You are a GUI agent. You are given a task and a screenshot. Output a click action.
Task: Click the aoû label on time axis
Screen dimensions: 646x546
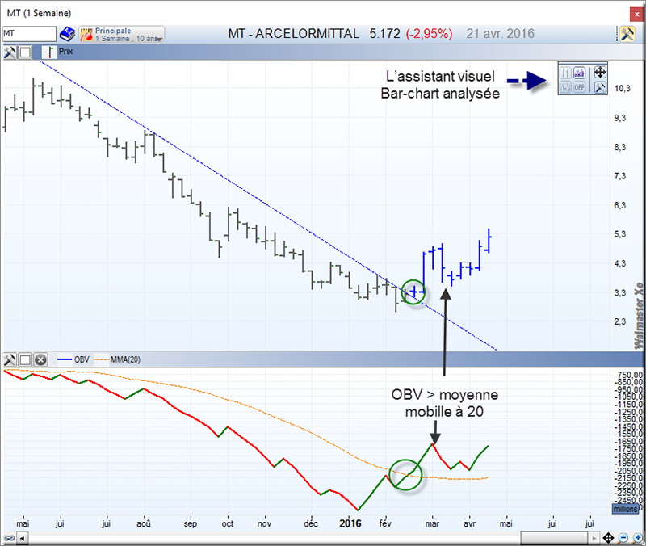coord(144,523)
